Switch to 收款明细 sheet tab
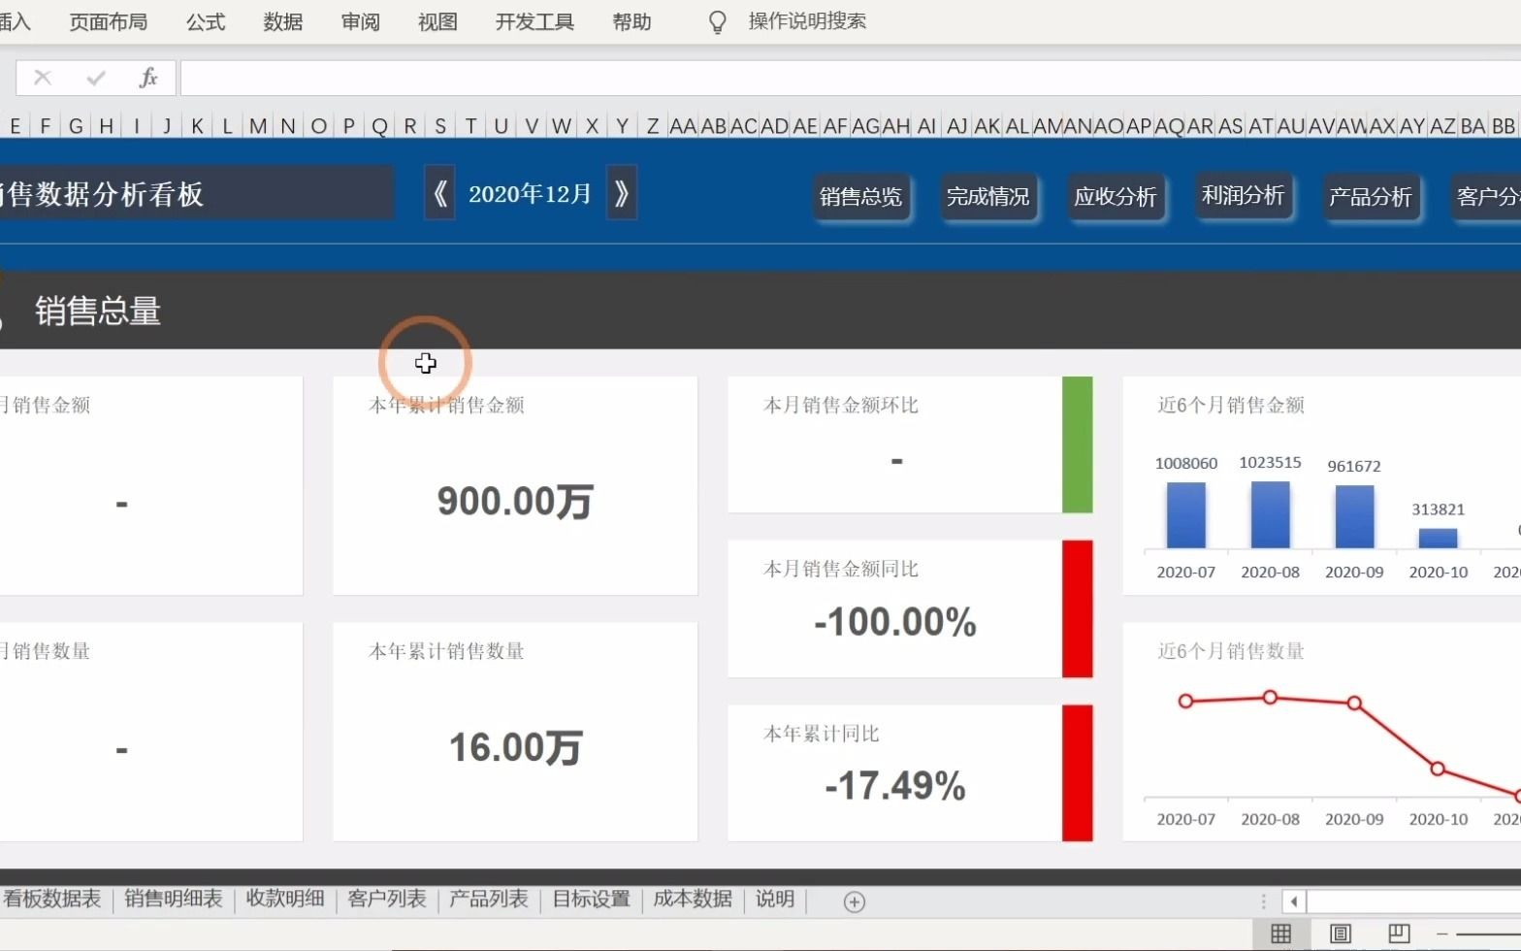The height and width of the screenshot is (951, 1521). 285,900
